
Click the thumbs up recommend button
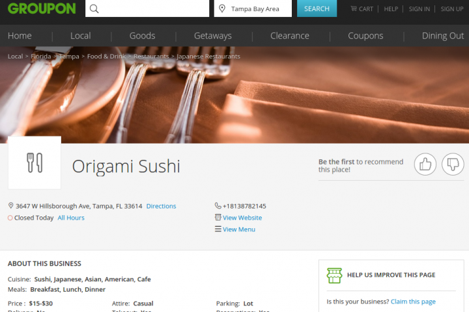pyautogui.click(x=425, y=164)
